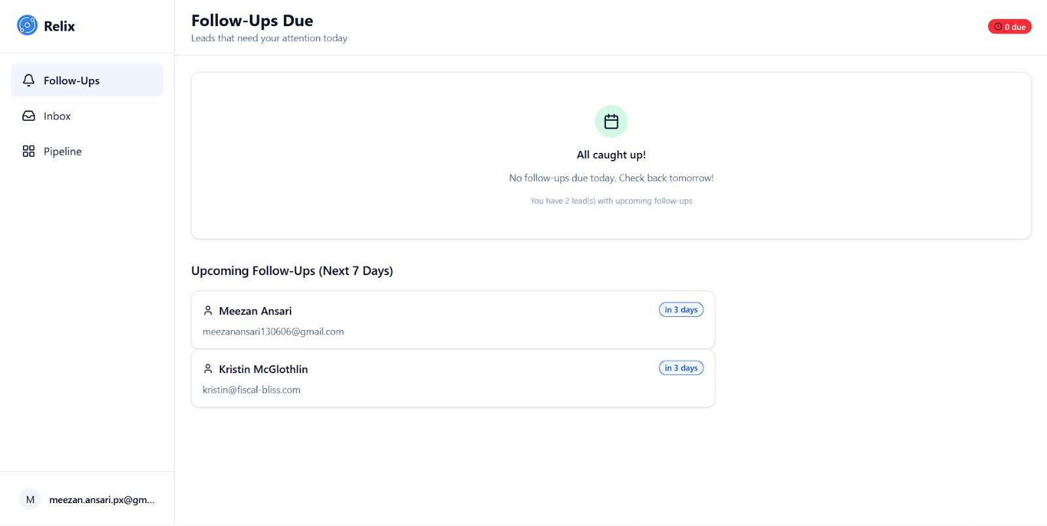Viewport: 1047px width, 526px height.
Task: Click Meezan Ansari's "in 3 days" badge
Action: tap(681, 310)
